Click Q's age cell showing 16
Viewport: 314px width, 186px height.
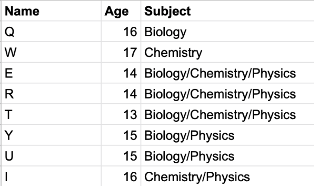121,31
